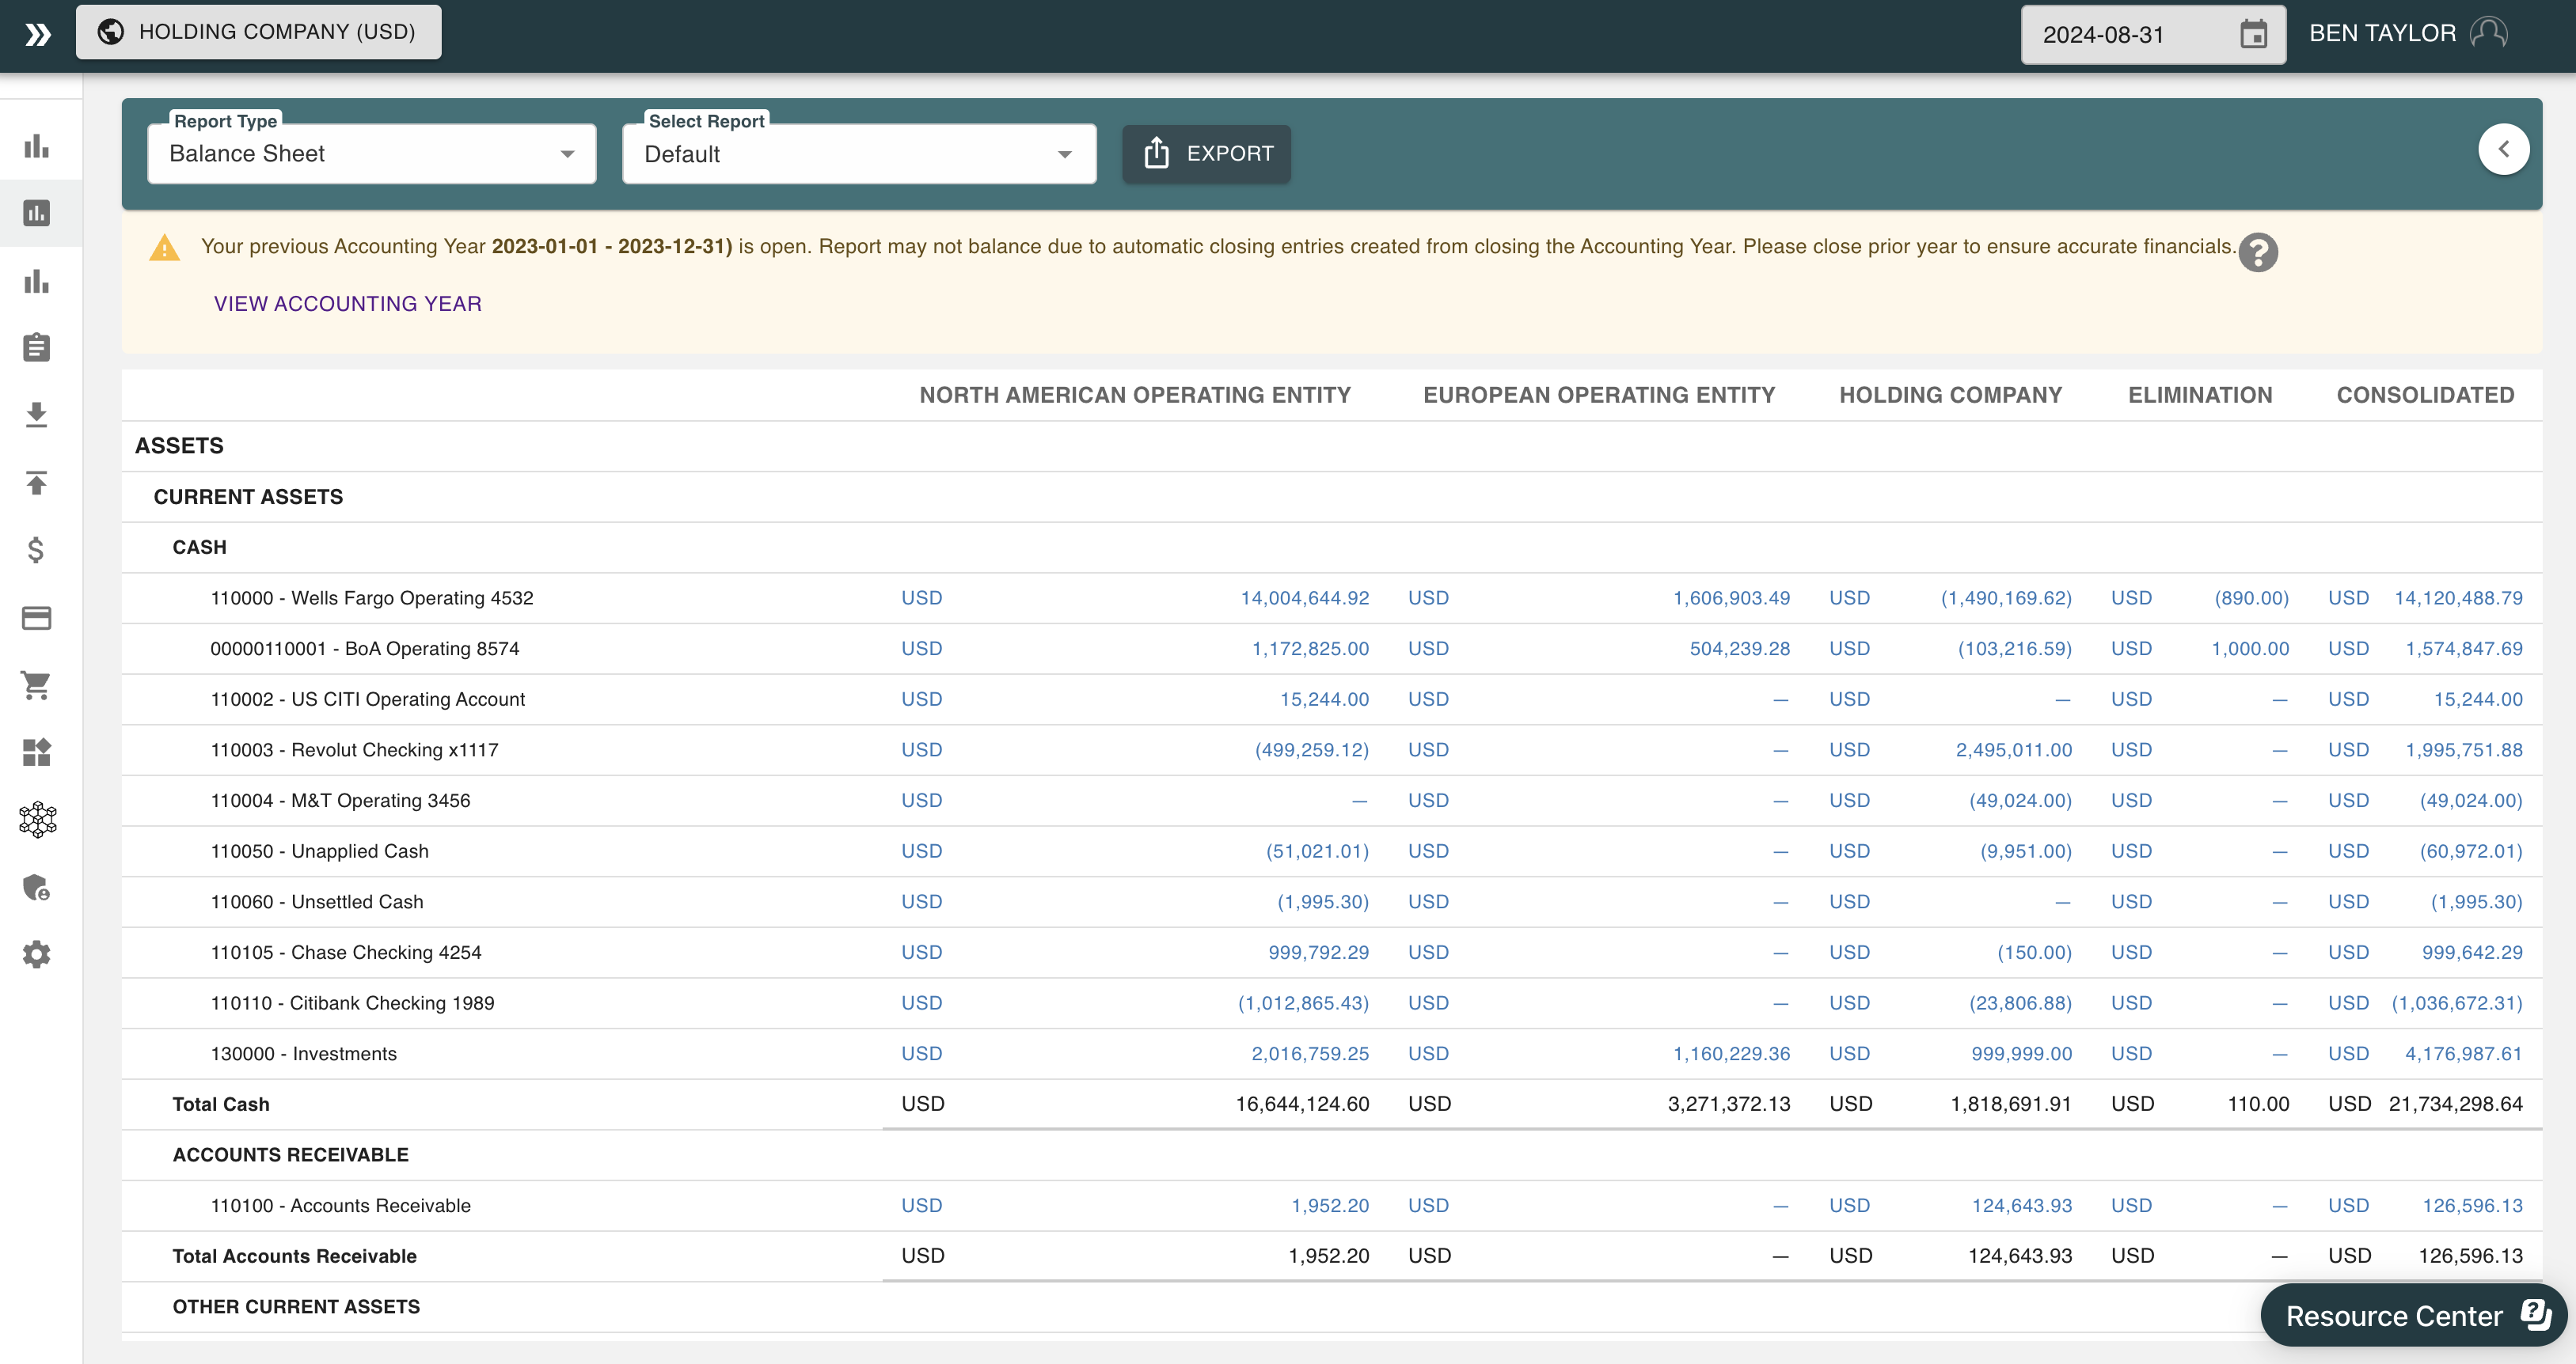Click VIEW ACCOUNTING YEAR link
This screenshot has height=1364, width=2576.
[x=346, y=303]
